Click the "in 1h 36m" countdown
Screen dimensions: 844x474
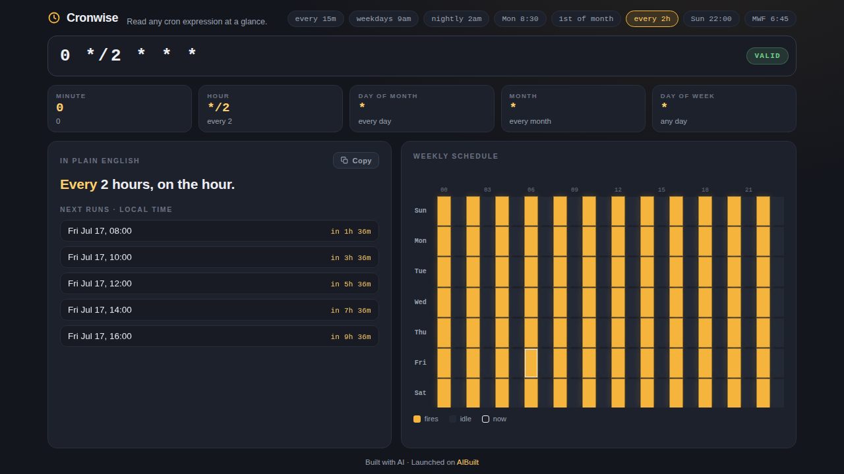(351, 231)
